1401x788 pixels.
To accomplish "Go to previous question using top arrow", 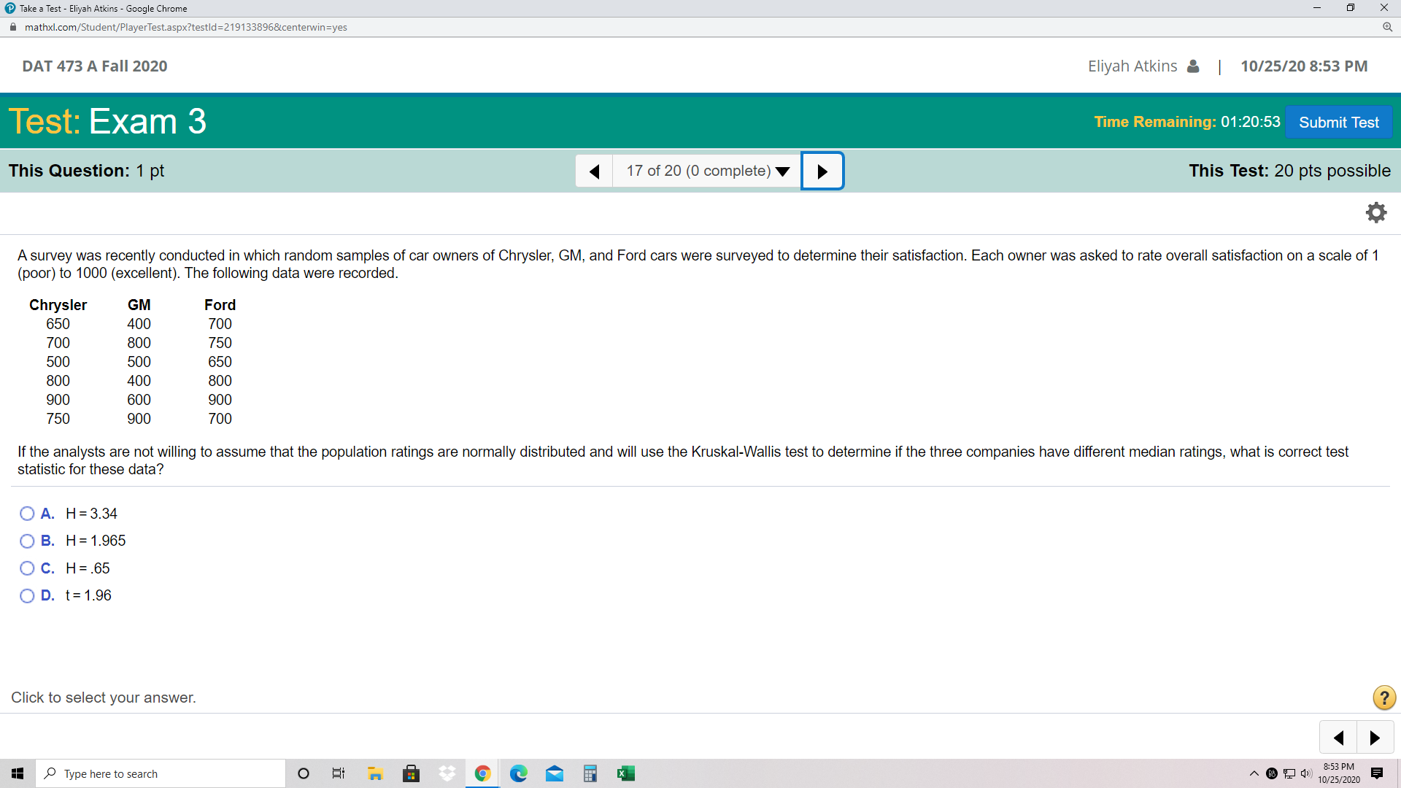I will click(x=594, y=171).
